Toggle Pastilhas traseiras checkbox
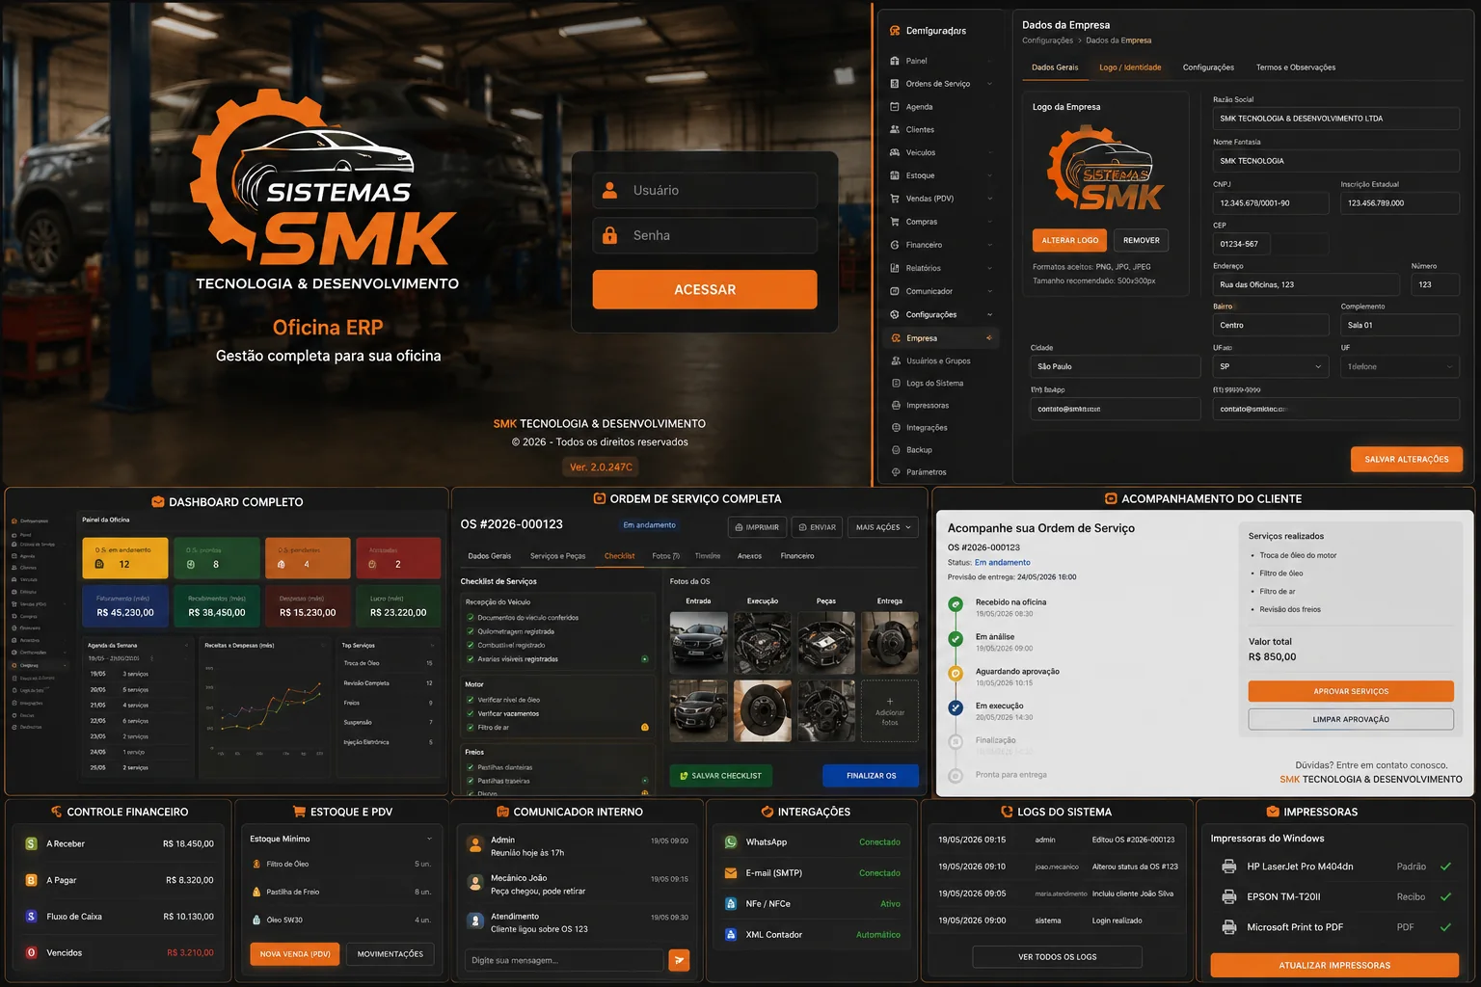 coord(471,782)
